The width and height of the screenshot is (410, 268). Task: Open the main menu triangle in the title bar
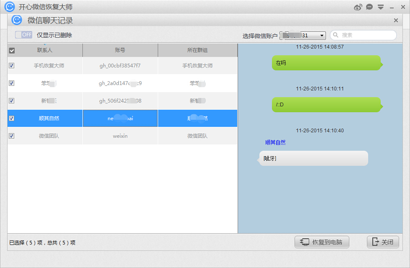[x=381, y=7]
